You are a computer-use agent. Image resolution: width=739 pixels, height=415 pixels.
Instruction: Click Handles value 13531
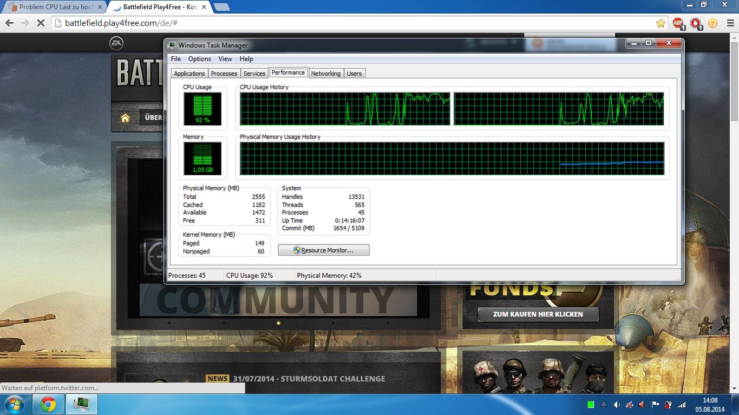[x=356, y=197]
